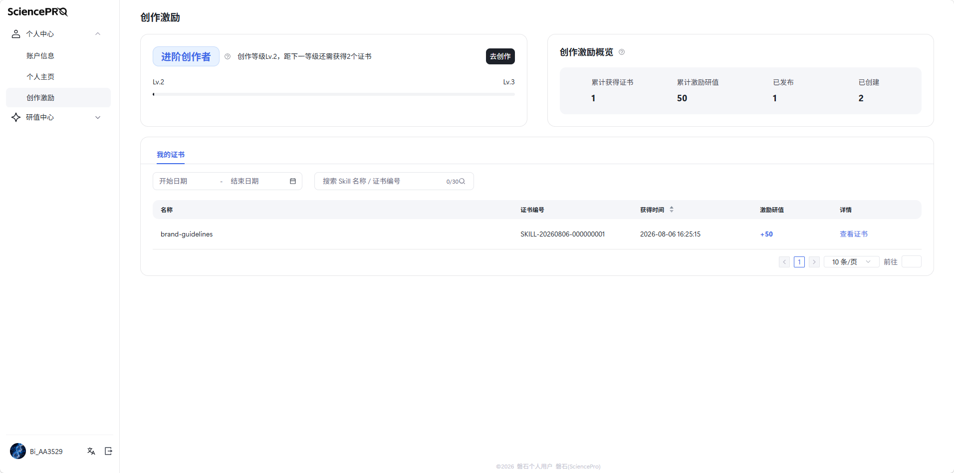The image size is (954, 473).
Task: Select page 1 in pagination
Action: tap(799, 262)
